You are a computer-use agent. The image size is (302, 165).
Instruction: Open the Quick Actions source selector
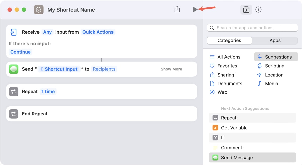98,32
